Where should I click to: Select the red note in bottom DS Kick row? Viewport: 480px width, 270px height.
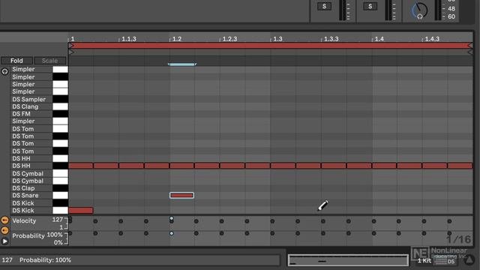81,210
